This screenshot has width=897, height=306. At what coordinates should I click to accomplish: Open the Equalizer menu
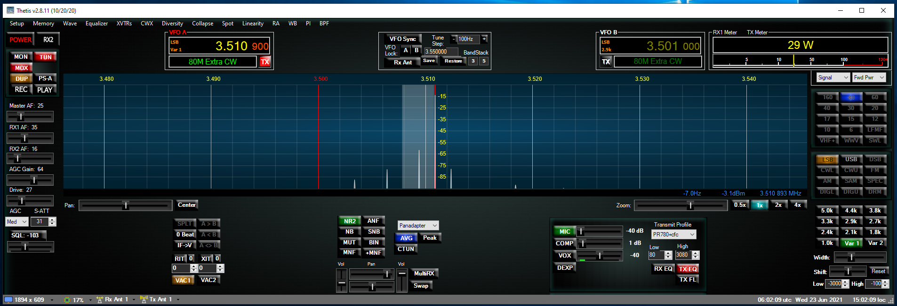[96, 24]
